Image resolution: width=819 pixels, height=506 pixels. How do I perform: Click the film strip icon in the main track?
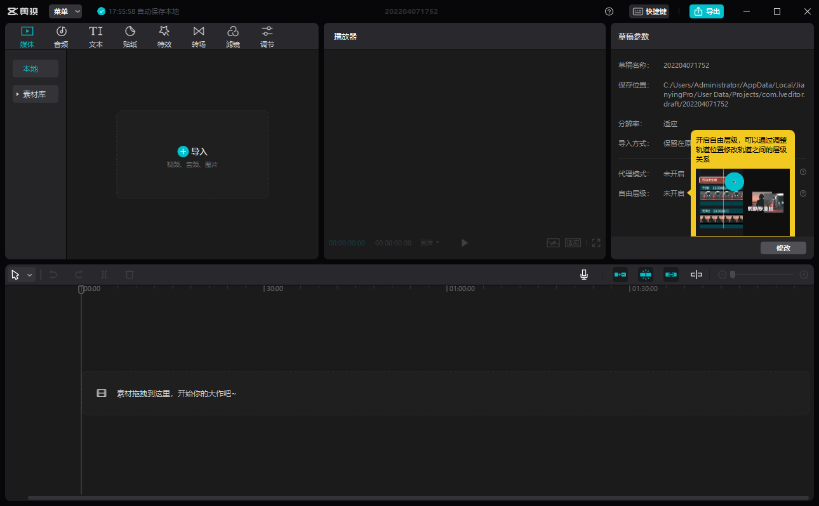click(102, 393)
